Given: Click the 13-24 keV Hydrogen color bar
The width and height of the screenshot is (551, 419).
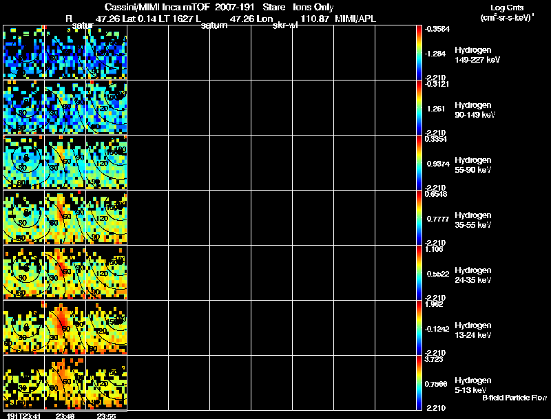Looking at the screenshot, I should pyautogui.click(x=419, y=327).
